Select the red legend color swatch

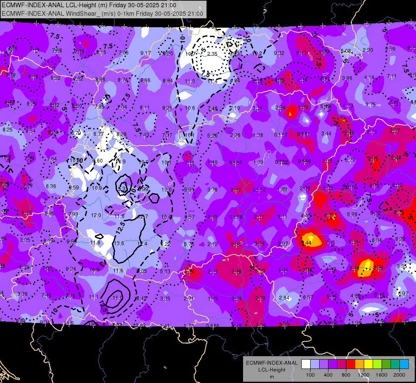(x=351, y=364)
